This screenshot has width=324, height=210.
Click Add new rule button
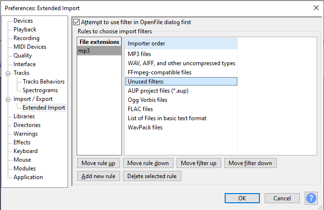point(98,176)
